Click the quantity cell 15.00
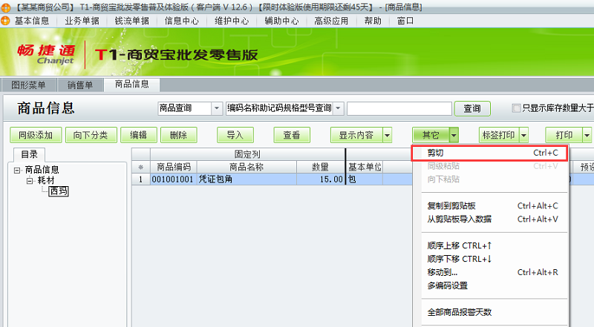594x327 pixels. tap(321, 179)
